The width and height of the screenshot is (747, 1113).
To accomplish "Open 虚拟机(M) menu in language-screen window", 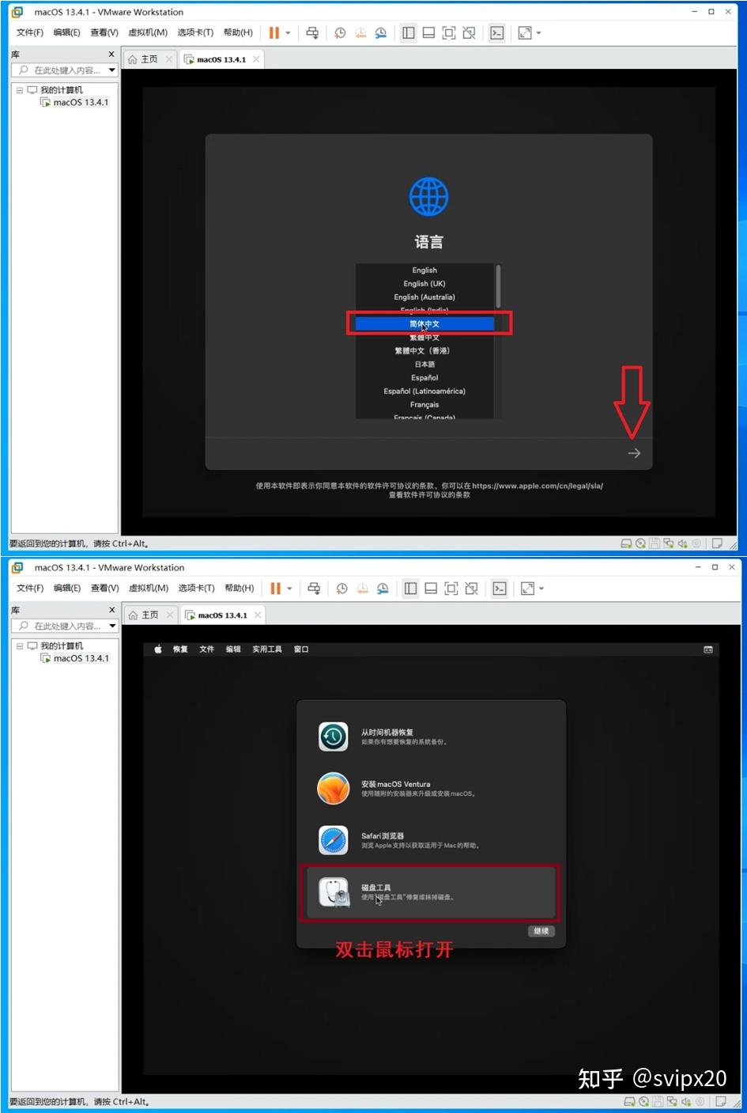I will [x=148, y=32].
